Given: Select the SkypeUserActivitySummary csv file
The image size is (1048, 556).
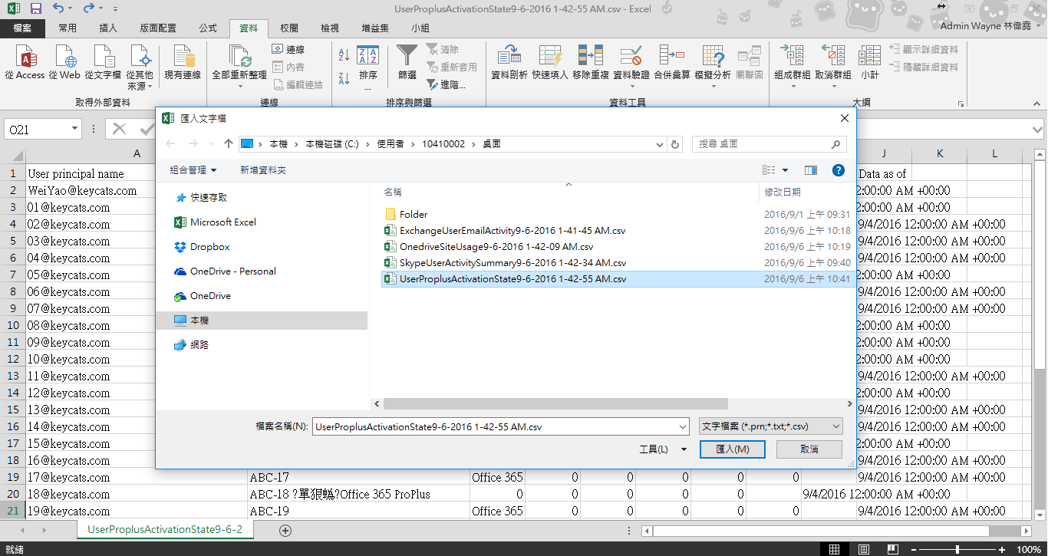Looking at the screenshot, I should [x=505, y=263].
